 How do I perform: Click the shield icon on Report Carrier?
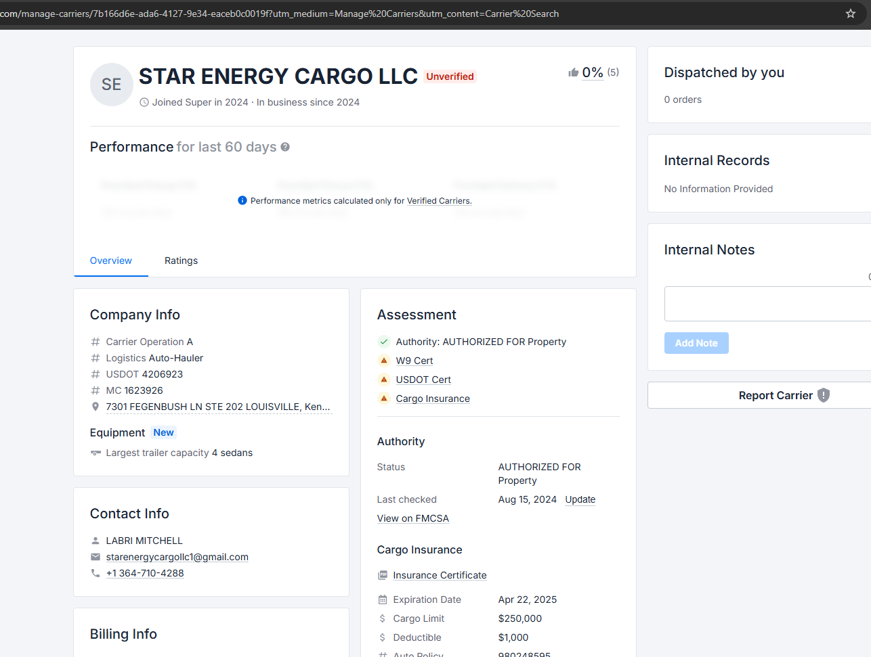click(x=824, y=395)
